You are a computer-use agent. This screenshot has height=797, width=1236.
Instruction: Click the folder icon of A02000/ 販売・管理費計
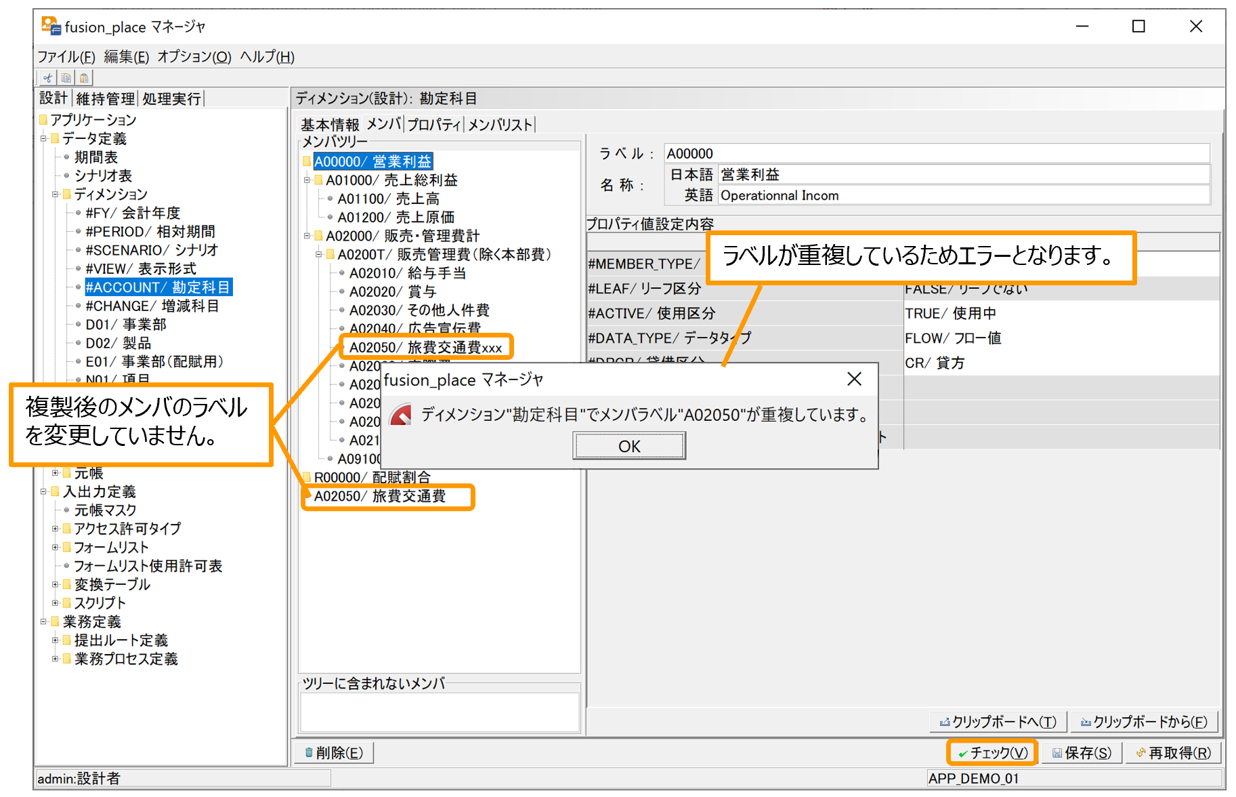coord(319,236)
